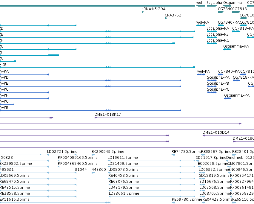Open the LD02568.5prime EST label

tap(215, 188)
